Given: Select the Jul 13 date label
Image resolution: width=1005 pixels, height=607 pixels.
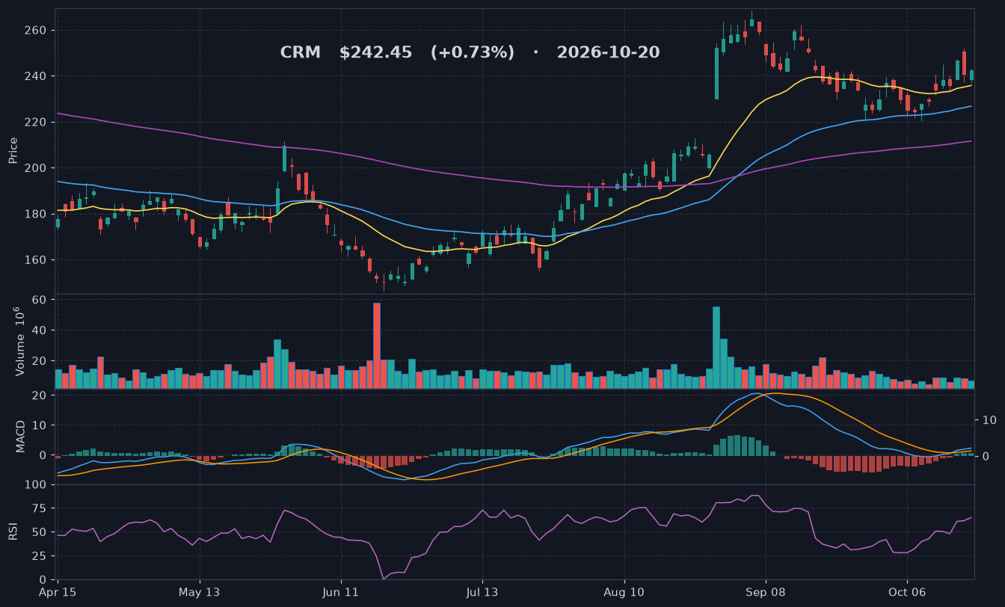Looking at the screenshot, I should coord(482,593).
